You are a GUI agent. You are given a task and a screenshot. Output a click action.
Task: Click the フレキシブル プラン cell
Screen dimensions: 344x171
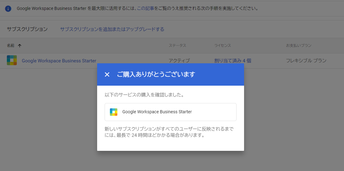point(306,61)
